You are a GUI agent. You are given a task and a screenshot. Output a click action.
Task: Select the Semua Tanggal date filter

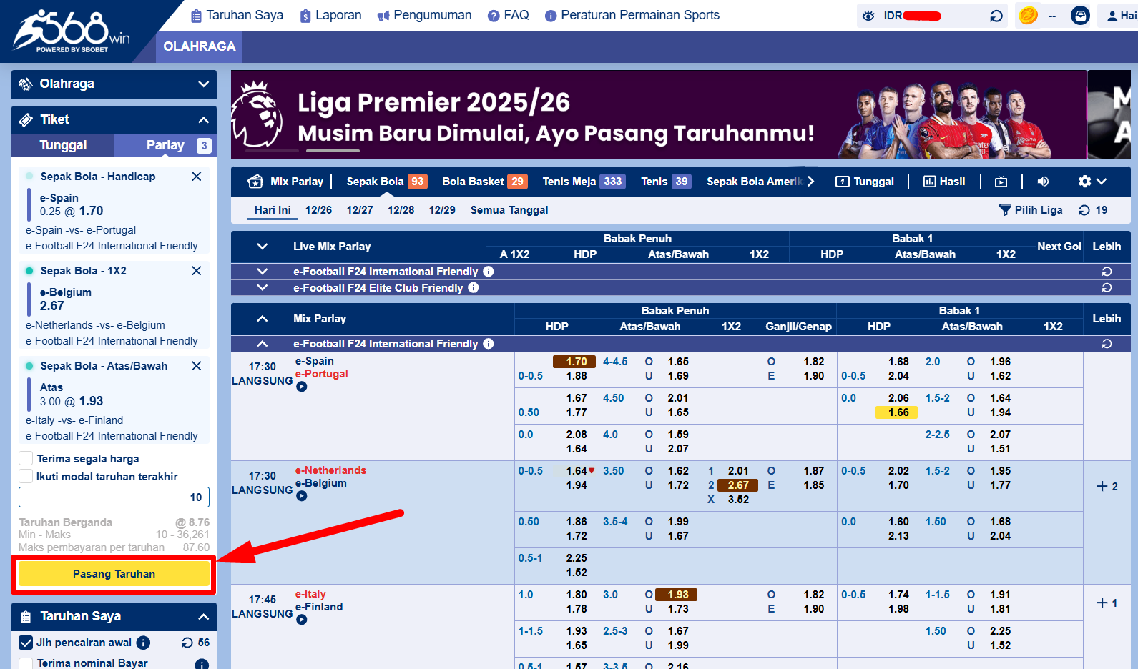[509, 210]
